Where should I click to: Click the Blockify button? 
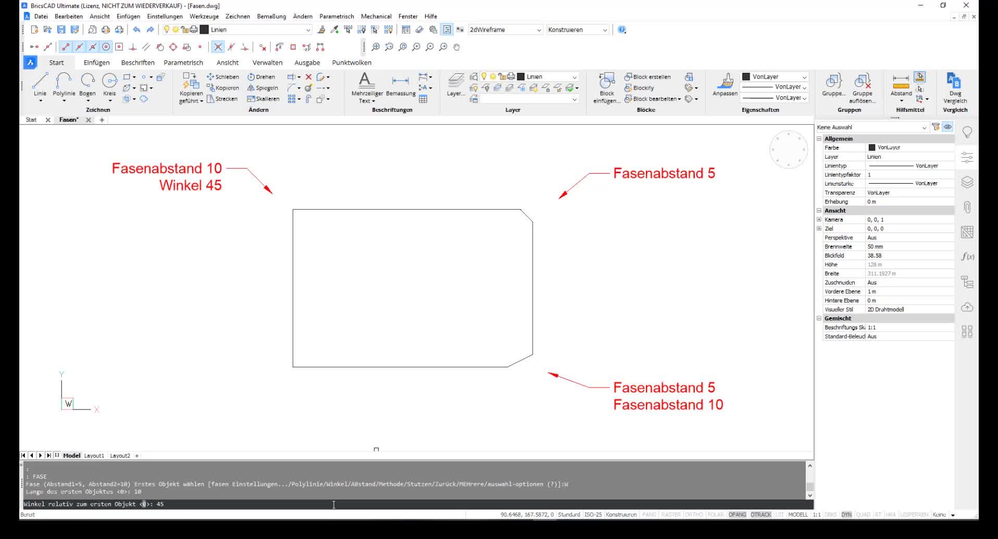click(x=639, y=88)
